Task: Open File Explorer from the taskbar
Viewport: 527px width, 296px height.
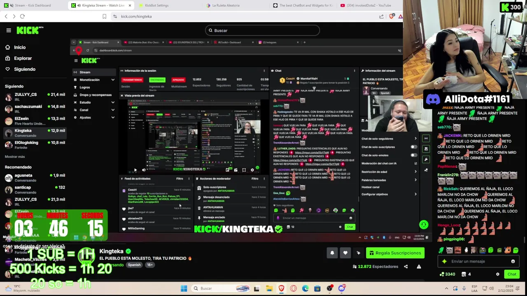Action: point(269,288)
